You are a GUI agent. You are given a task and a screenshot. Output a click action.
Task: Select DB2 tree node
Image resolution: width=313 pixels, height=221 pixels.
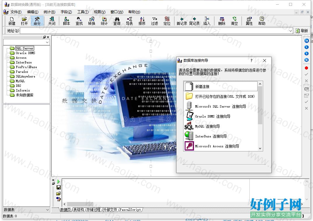tap(18, 86)
